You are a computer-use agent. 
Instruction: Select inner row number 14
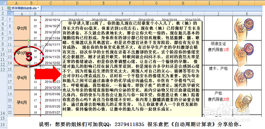pos(11,63)
